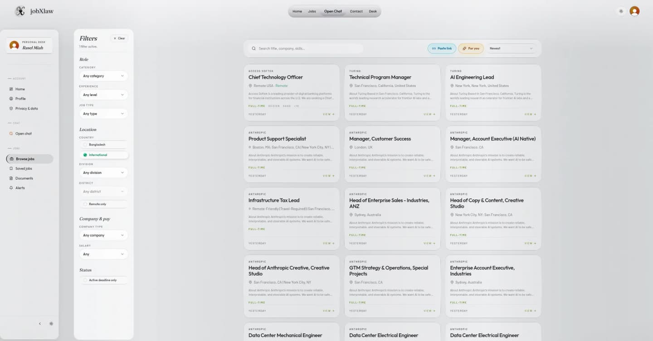View the Infrastructure Tax Lead job
The width and height of the screenshot is (653, 341).
click(328, 243)
